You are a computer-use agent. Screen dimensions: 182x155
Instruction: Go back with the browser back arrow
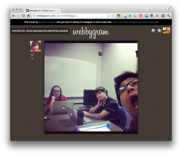click(x=13, y=16)
